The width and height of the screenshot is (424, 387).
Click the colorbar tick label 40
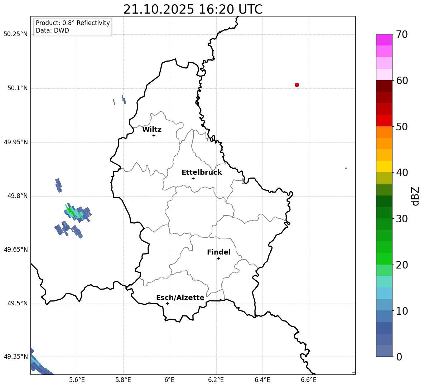pos(402,173)
